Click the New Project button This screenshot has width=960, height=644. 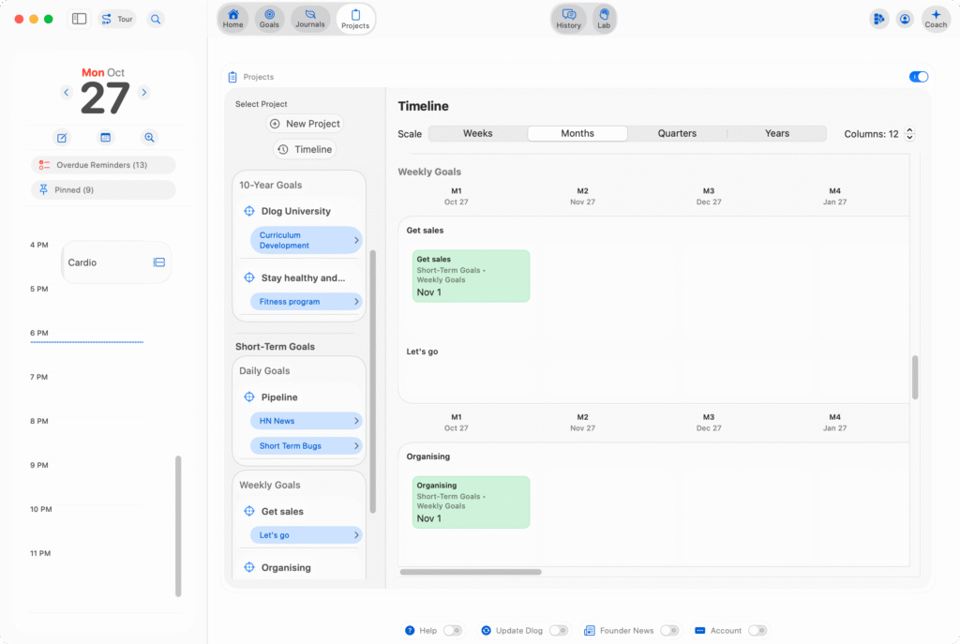click(305, 124)
